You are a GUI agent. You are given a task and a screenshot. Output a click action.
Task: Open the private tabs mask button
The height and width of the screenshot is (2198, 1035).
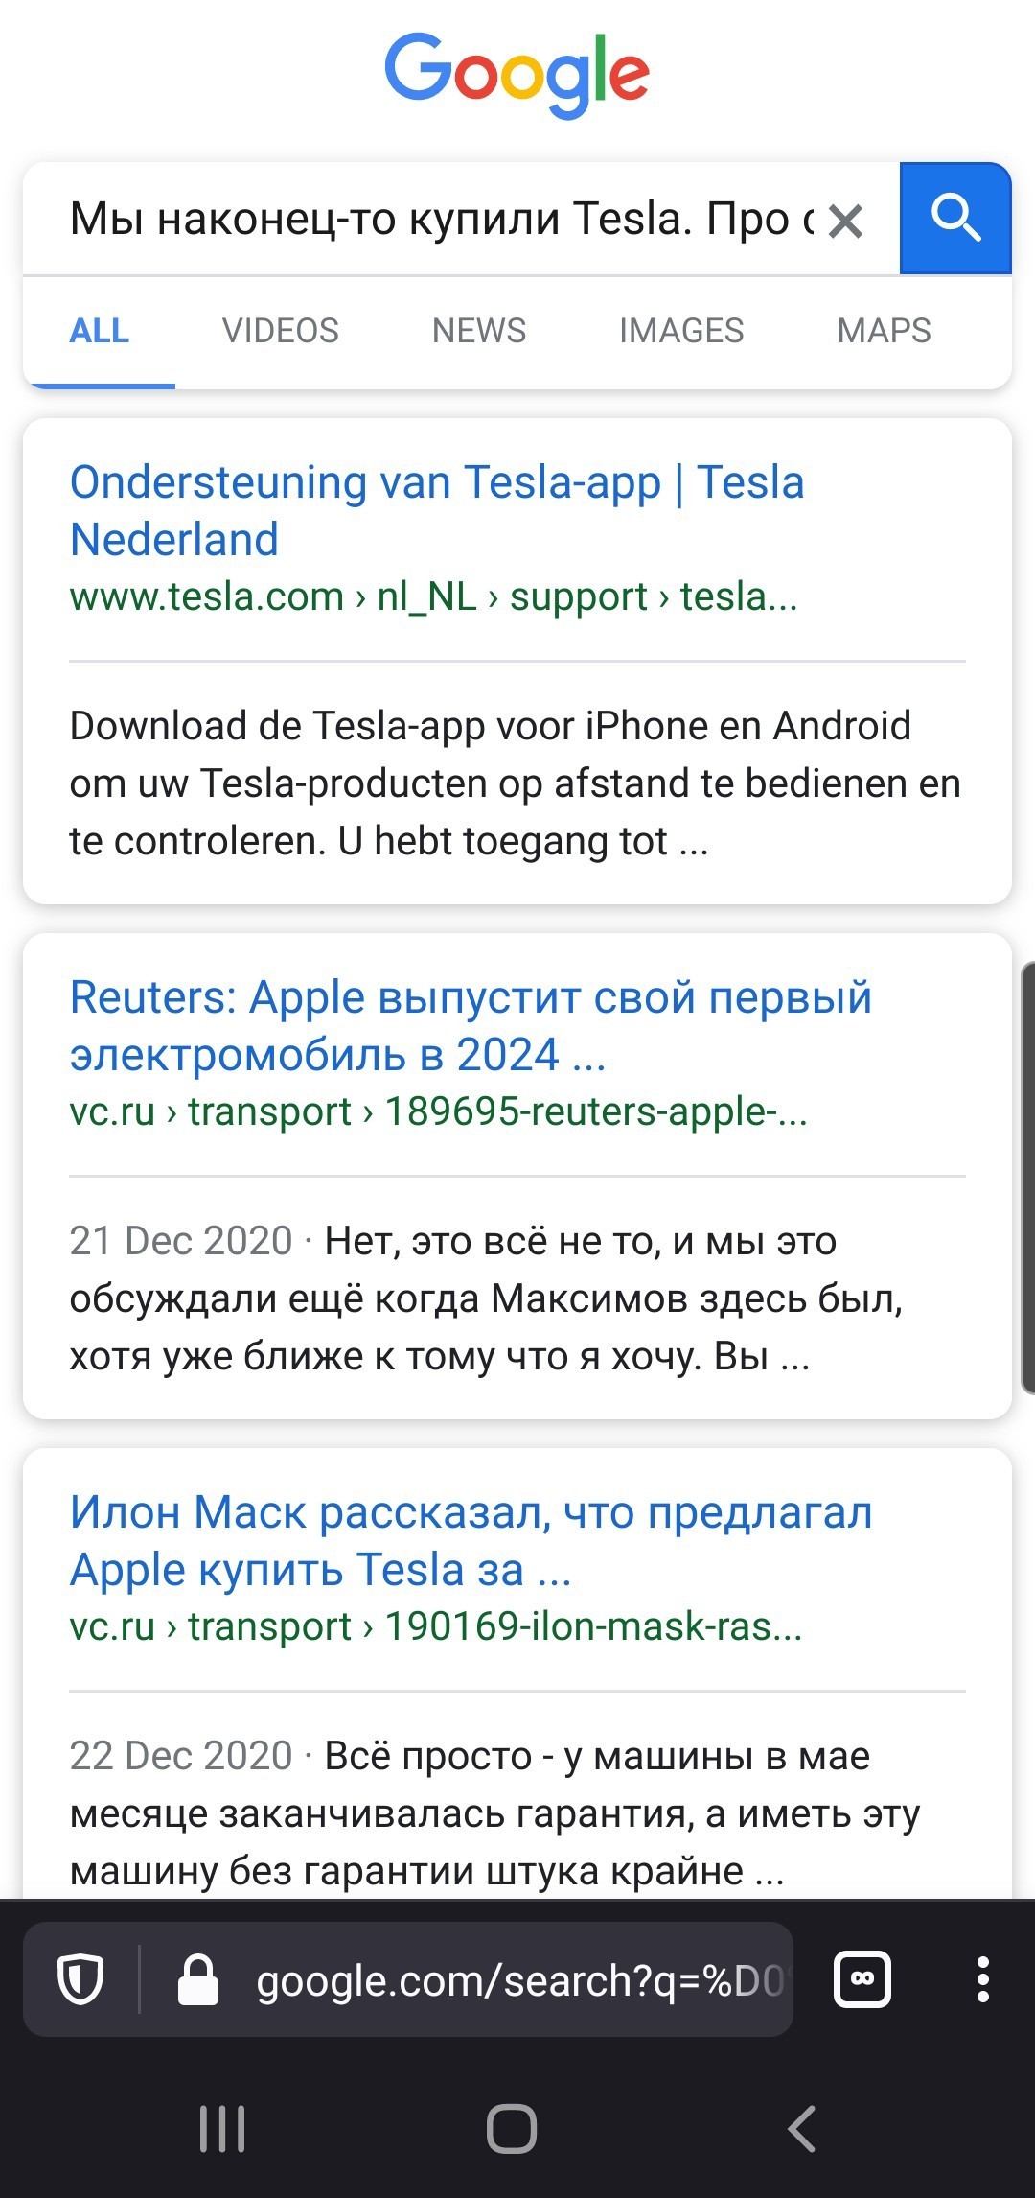coord(862,1979)
